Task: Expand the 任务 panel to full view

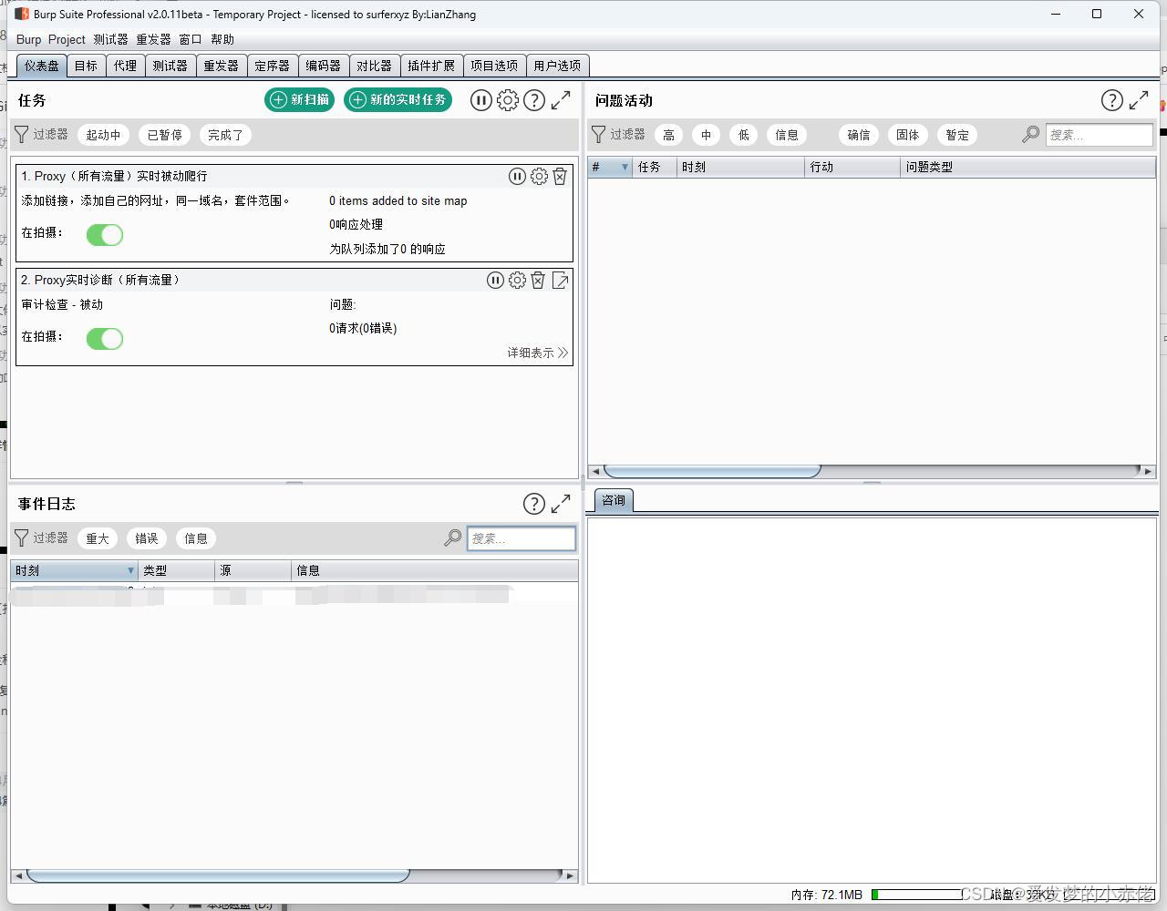Action: pyautogui.click(x=561, y=100)
